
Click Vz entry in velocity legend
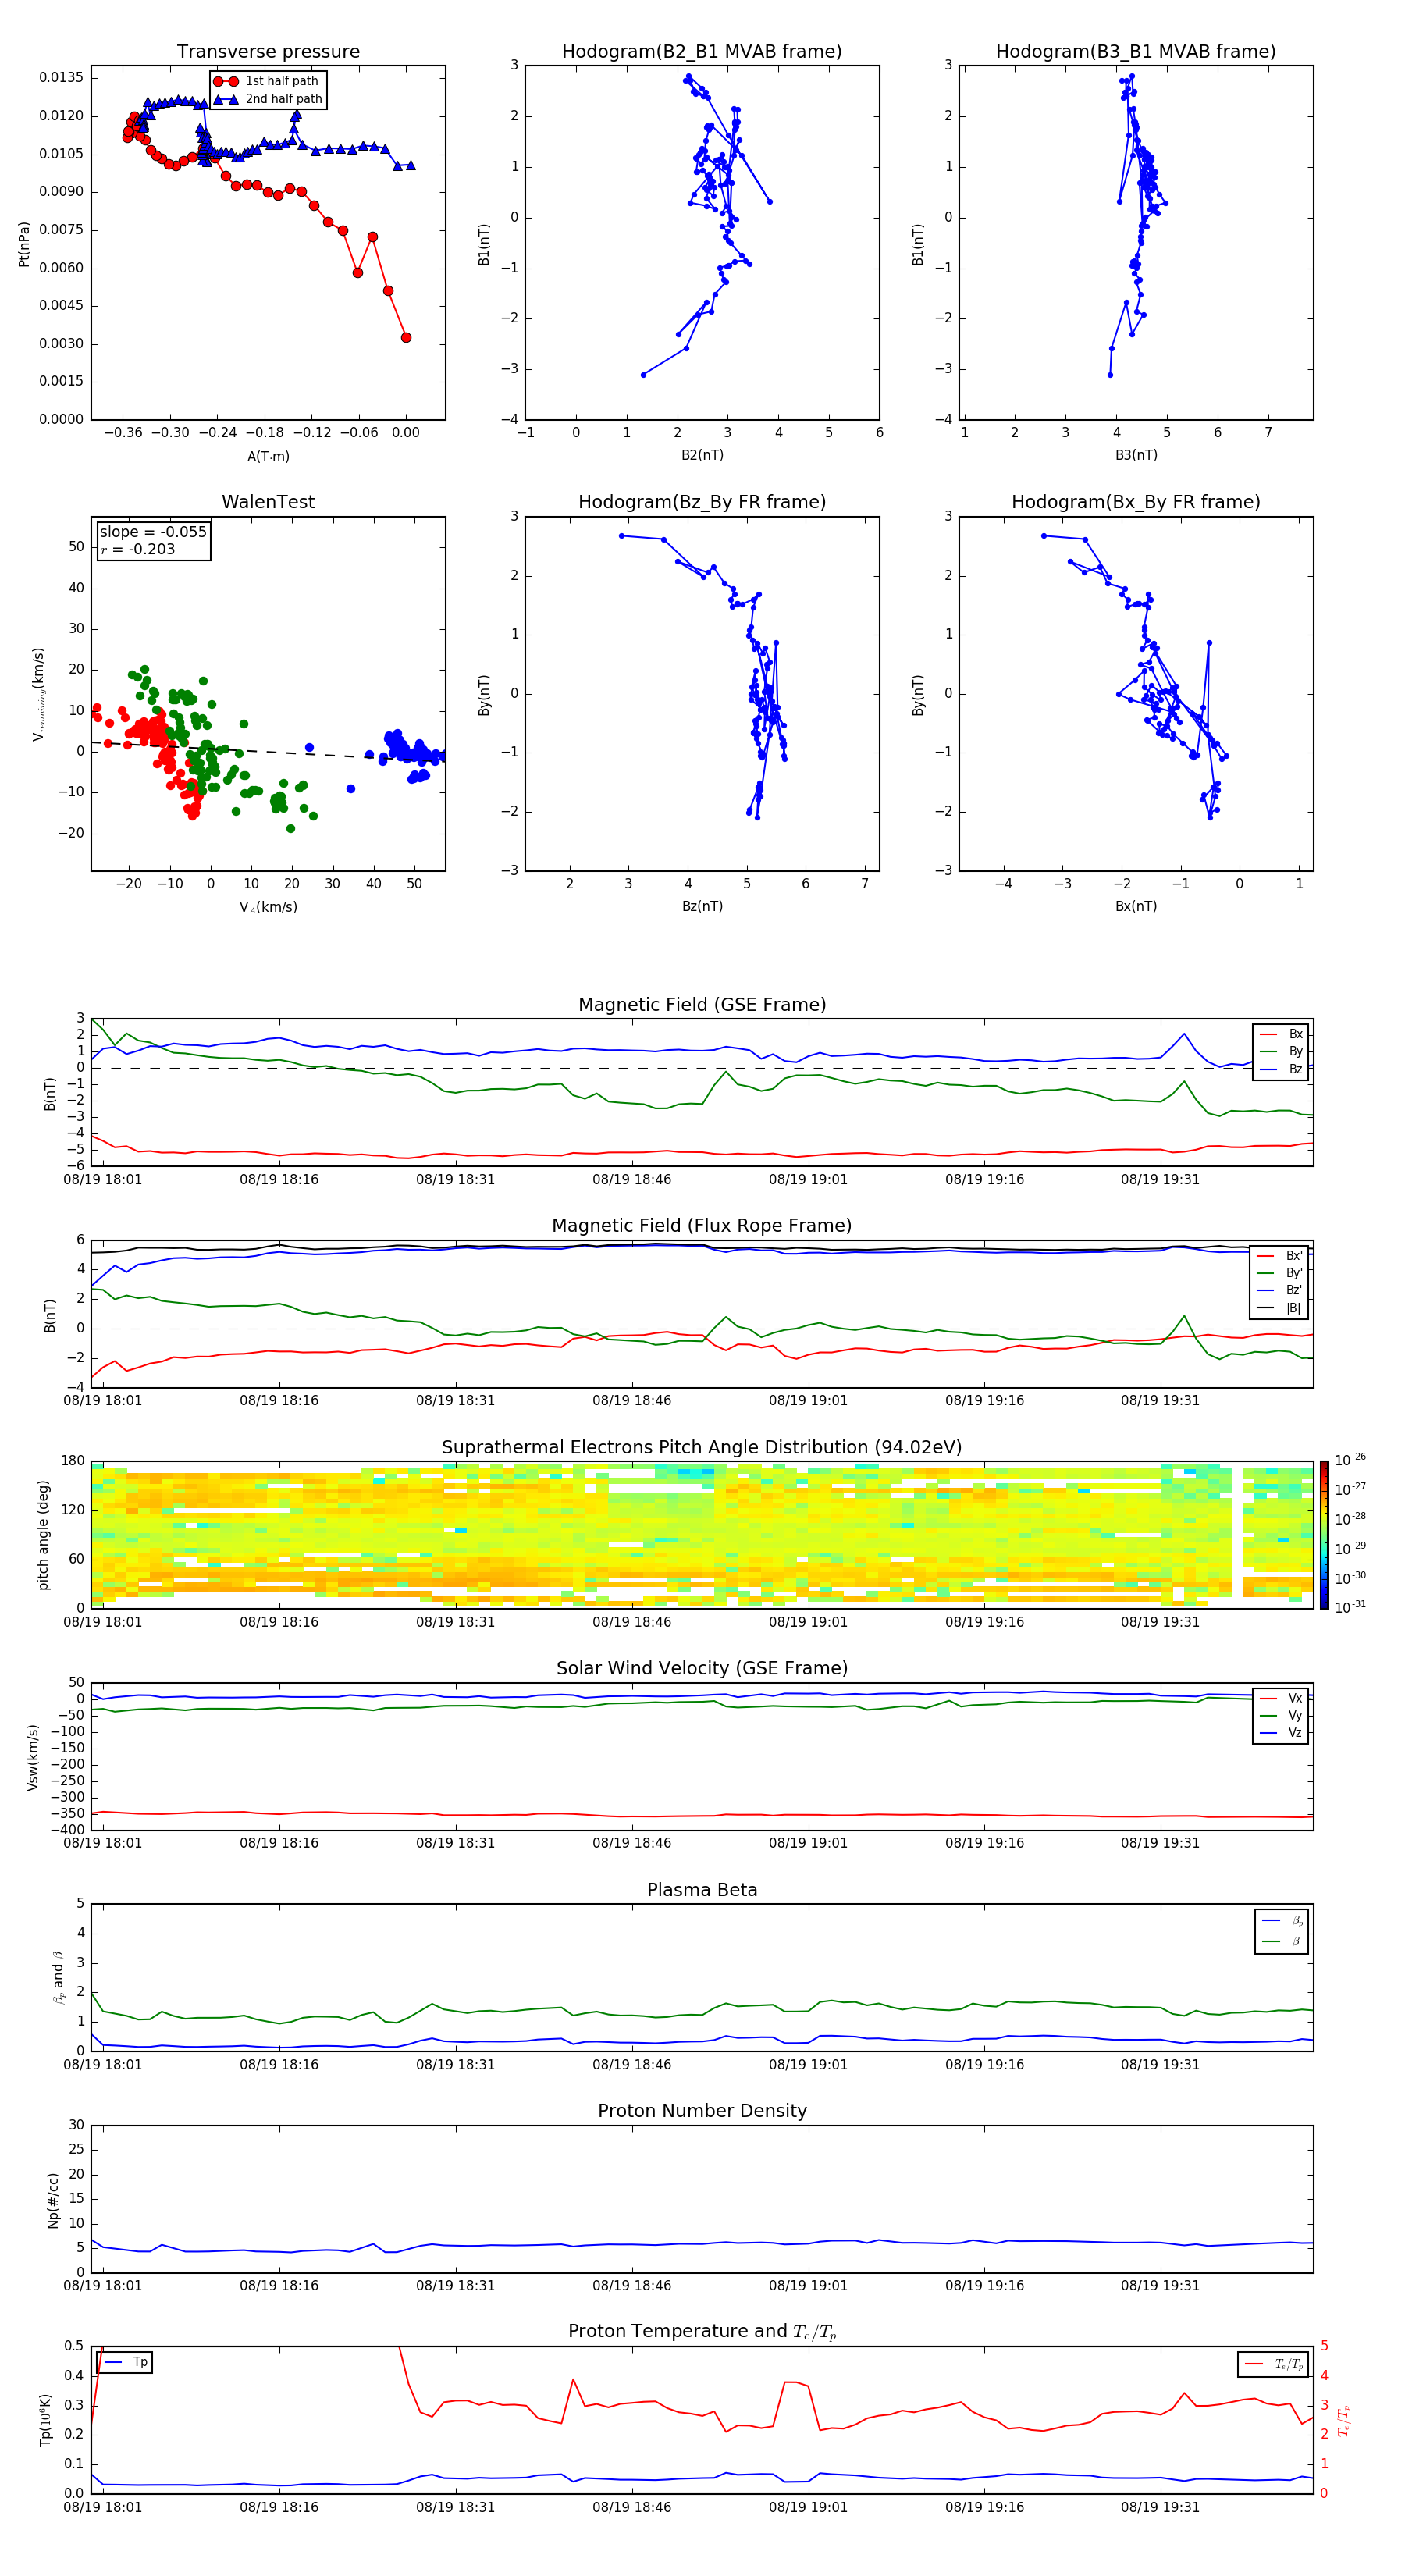point(1282,1732)
